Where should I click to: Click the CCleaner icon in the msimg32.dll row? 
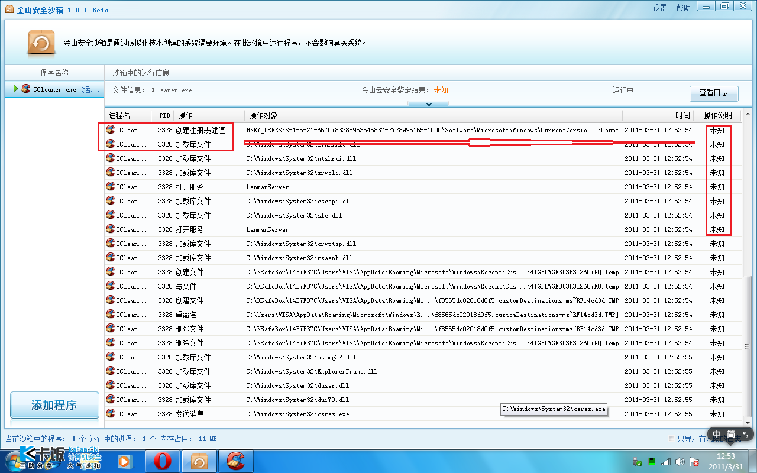point(110,357)
